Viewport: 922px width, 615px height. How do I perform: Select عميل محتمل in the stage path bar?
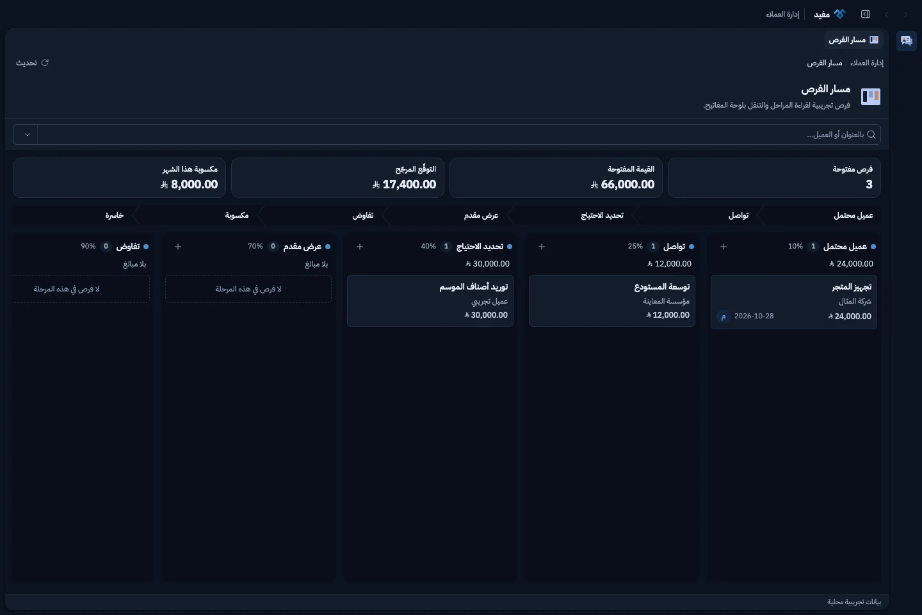[821, 215]
